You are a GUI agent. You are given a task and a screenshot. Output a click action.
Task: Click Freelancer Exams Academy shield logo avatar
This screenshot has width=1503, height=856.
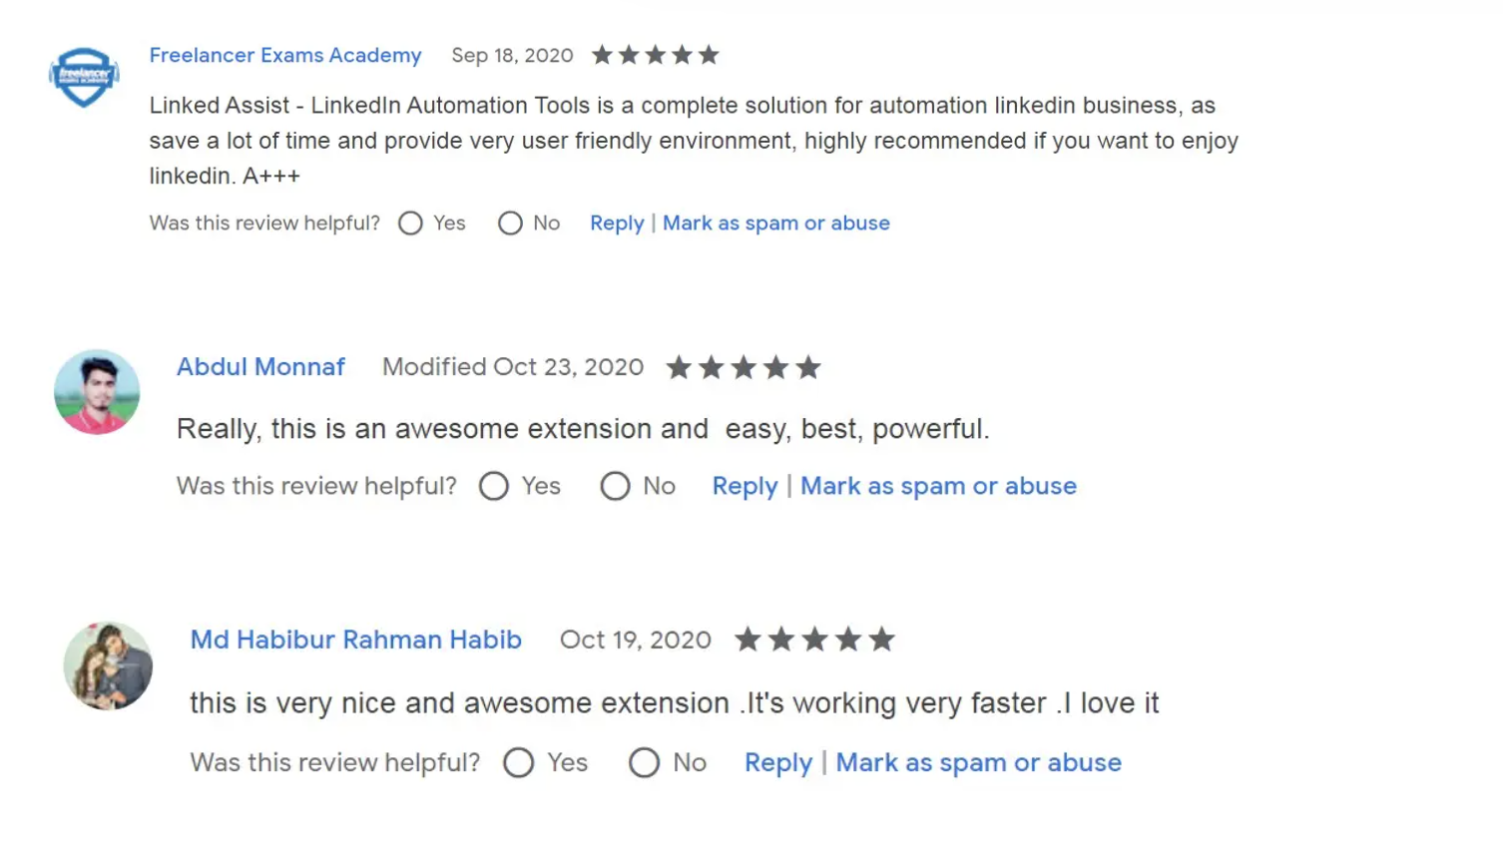[x=84, y=77]
